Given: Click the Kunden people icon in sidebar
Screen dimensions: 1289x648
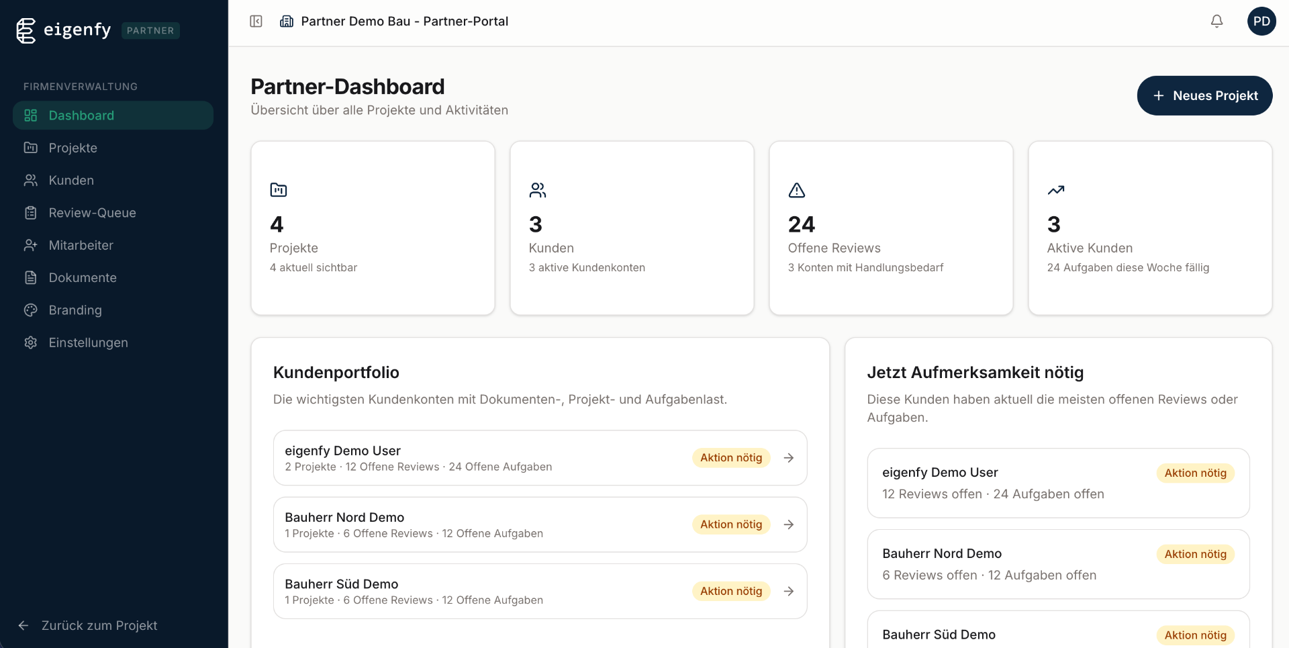Looking at the screenshot, I should coord(31,181).
